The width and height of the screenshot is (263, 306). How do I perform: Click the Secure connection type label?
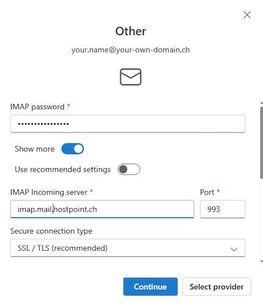pos(51,231)
